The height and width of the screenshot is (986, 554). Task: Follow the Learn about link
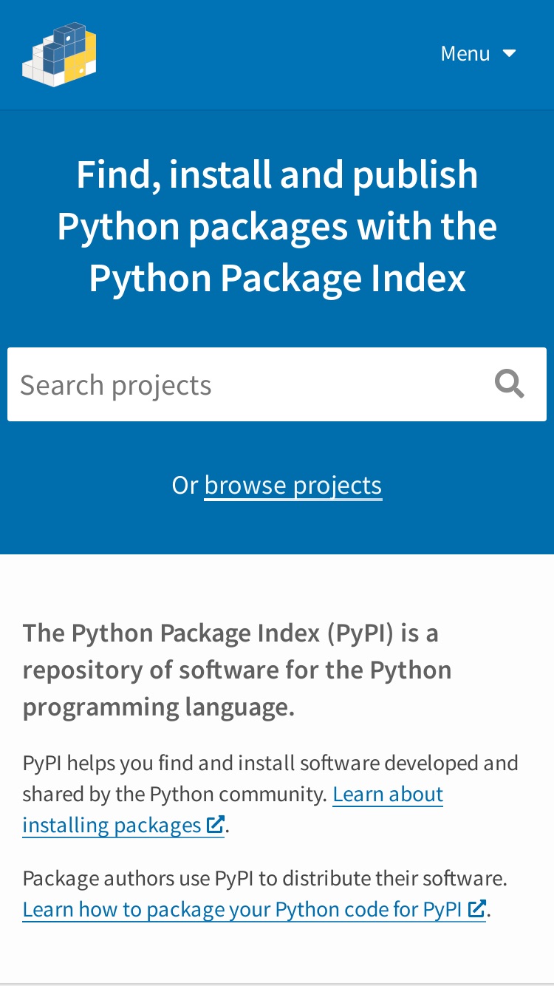pos(388,794)
